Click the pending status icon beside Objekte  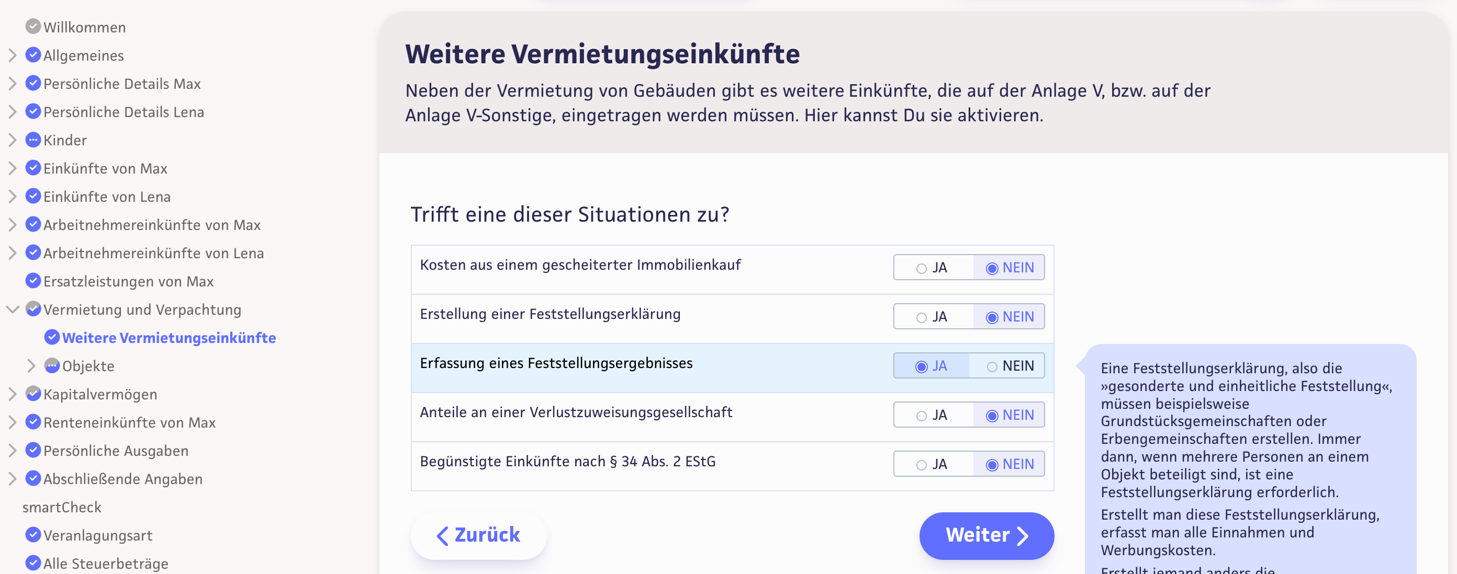(x=52, y=365)
